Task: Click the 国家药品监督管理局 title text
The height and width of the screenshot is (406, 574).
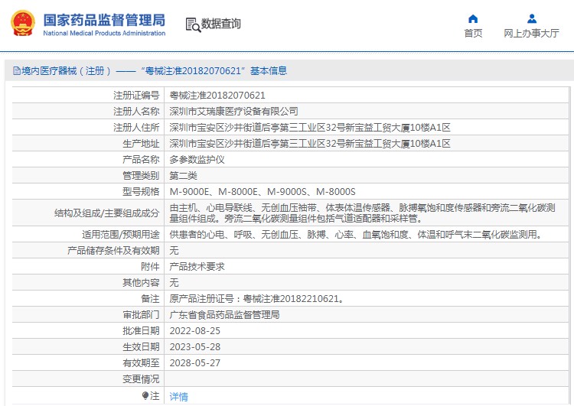Action: tap(104, 20)
